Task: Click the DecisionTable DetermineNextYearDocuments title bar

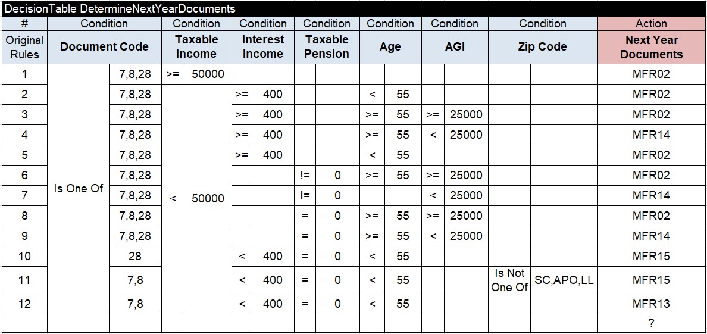Action: (120, 9)
